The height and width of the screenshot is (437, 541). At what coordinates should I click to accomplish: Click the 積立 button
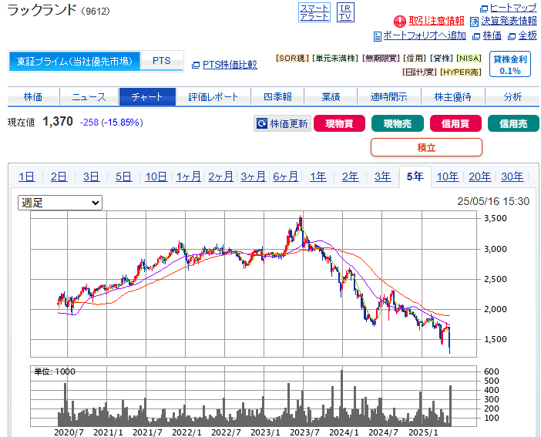point(426,147)
